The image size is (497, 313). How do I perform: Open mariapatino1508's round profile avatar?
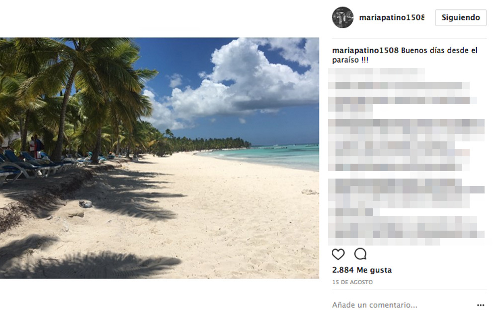pyautogui.click(x=342, y=17)
